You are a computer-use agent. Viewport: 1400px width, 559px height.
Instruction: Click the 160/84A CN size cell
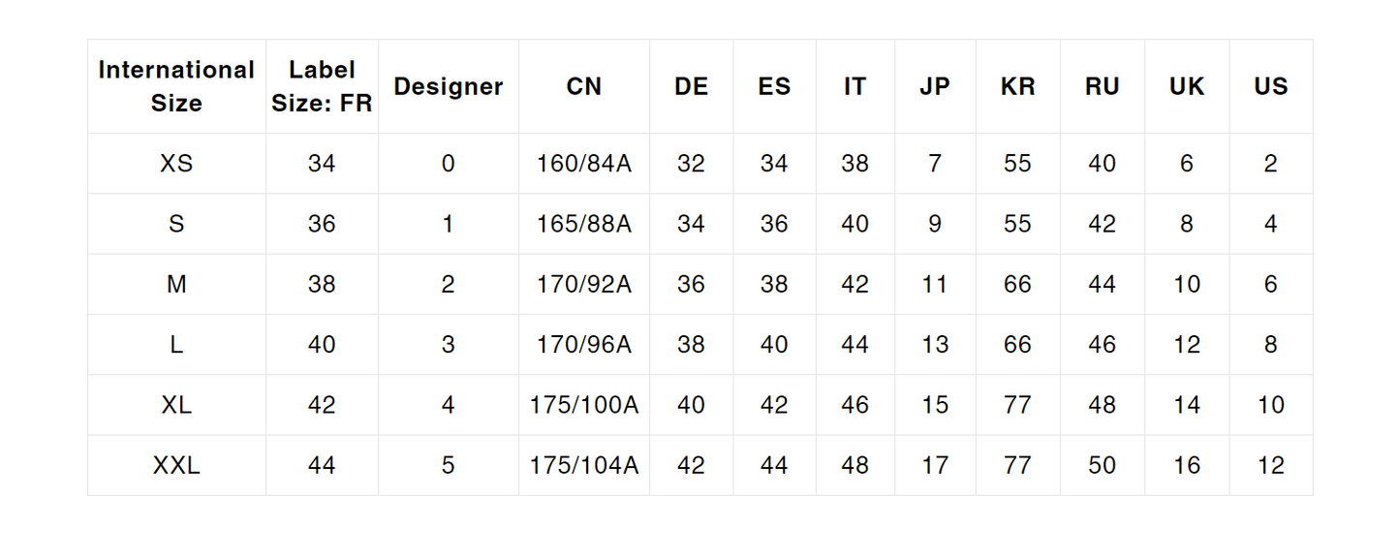pyautogui.click(x=583, y=164)
